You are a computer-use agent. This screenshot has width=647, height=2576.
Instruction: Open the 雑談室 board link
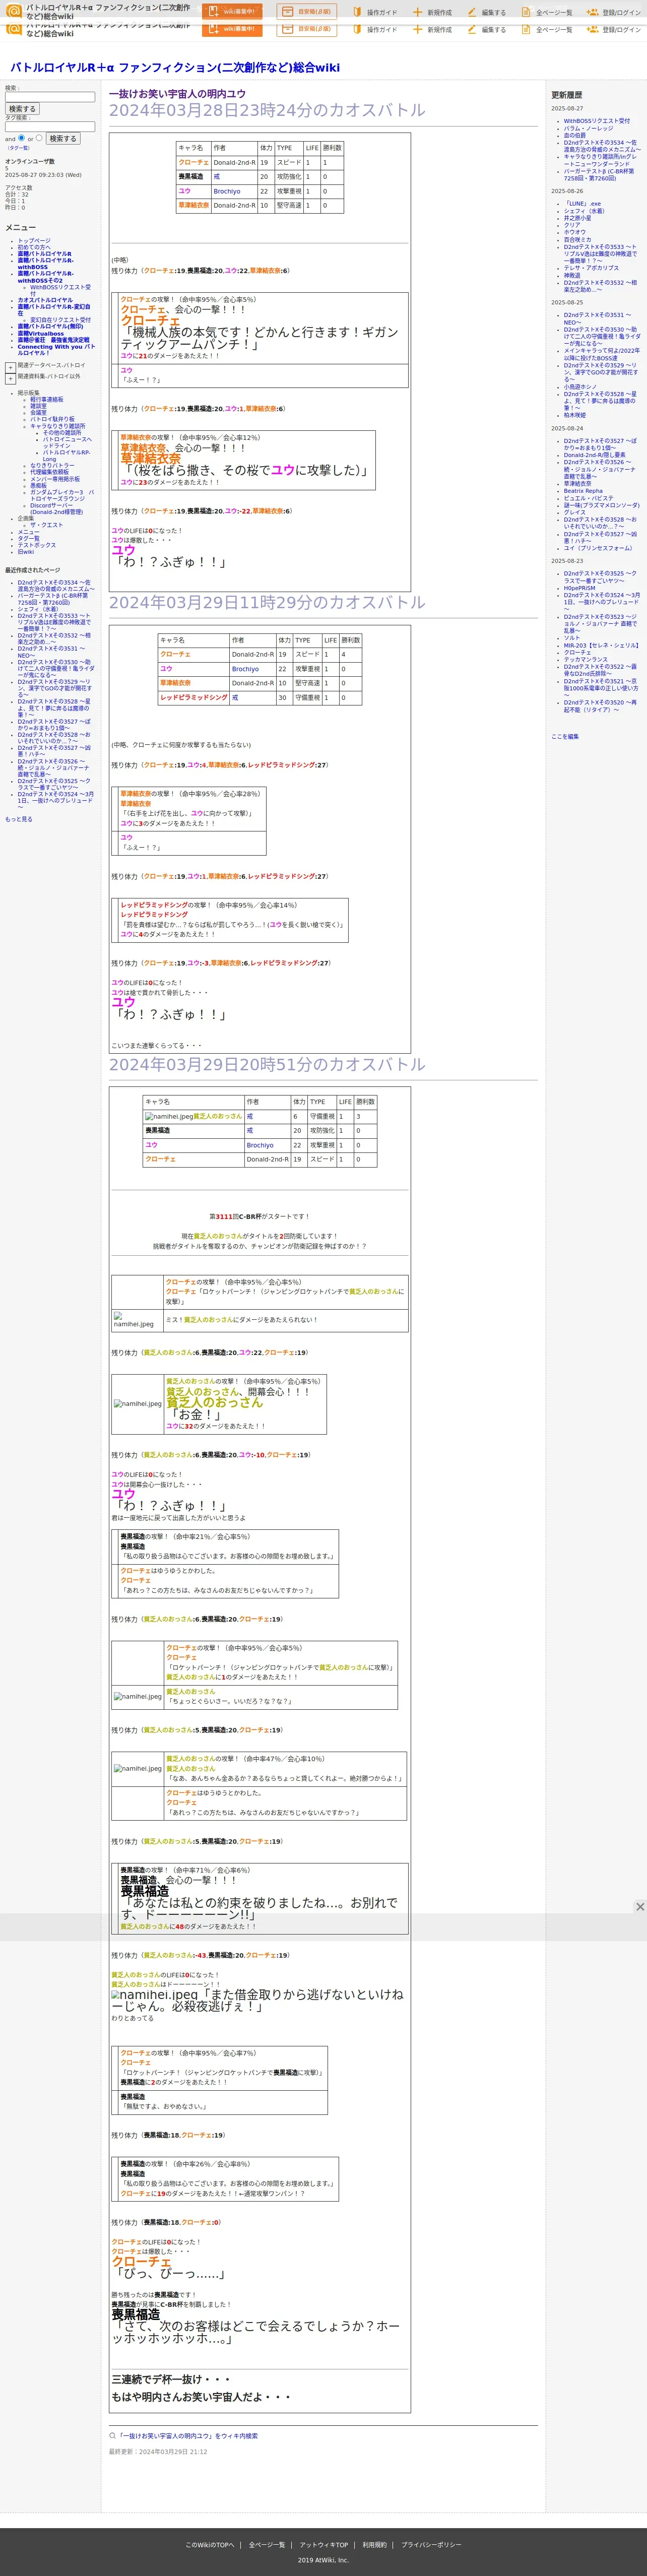tap(38, 406)
